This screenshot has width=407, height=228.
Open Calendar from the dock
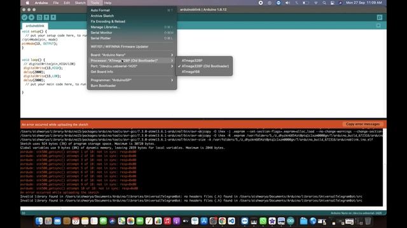pyautogui.click(x=76, y=221)
